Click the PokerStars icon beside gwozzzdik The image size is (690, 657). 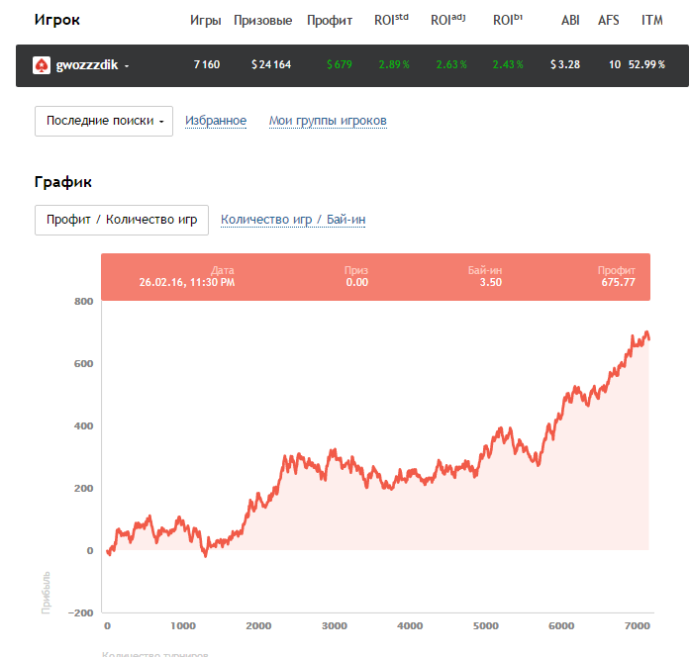42,65
